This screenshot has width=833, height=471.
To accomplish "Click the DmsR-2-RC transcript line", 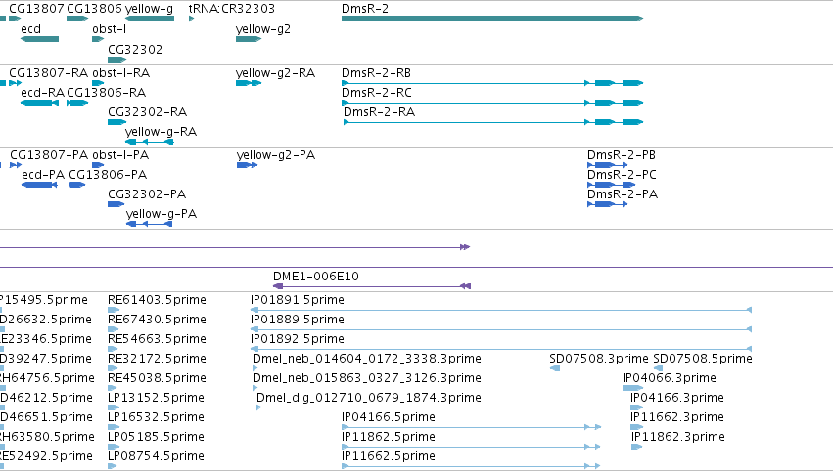I will click(x=492, y=103).
